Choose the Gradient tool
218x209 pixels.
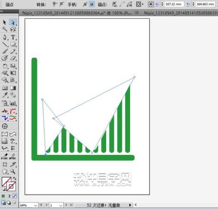[x=13, y=88]
